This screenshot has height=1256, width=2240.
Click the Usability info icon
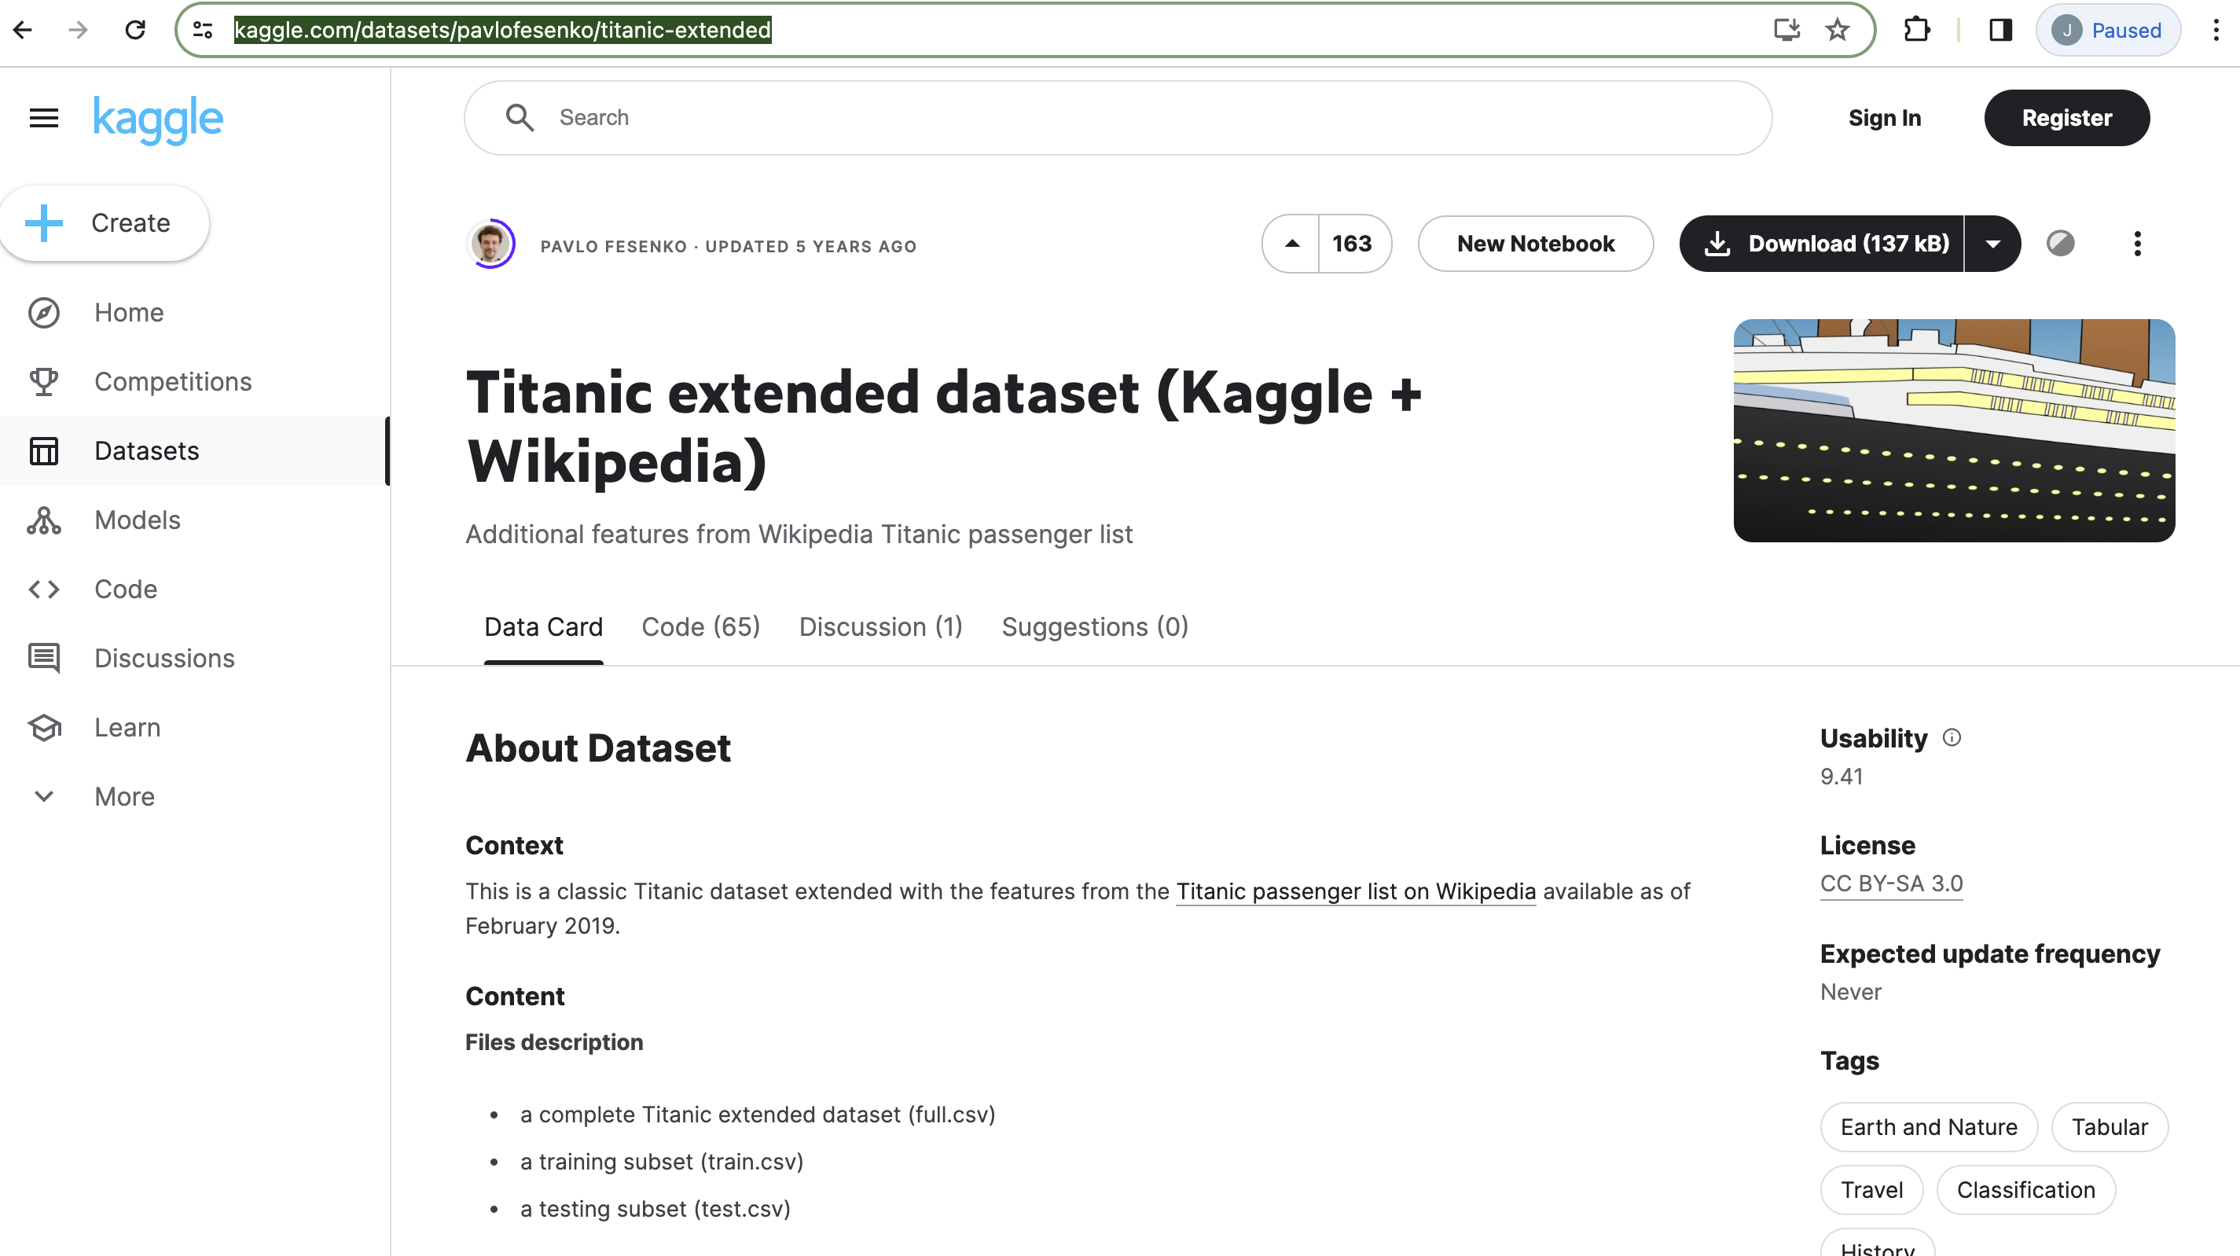[x=1952, y=739]
